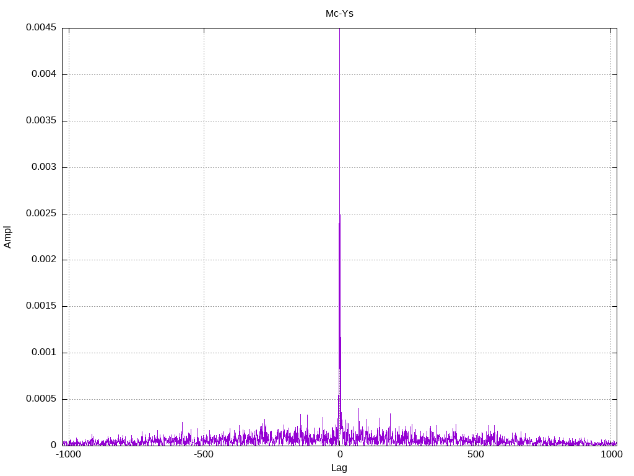This screenshot has width=634, height=476.
Task: Click the -1000 x-axis tick label
Action: coord(68,454)
